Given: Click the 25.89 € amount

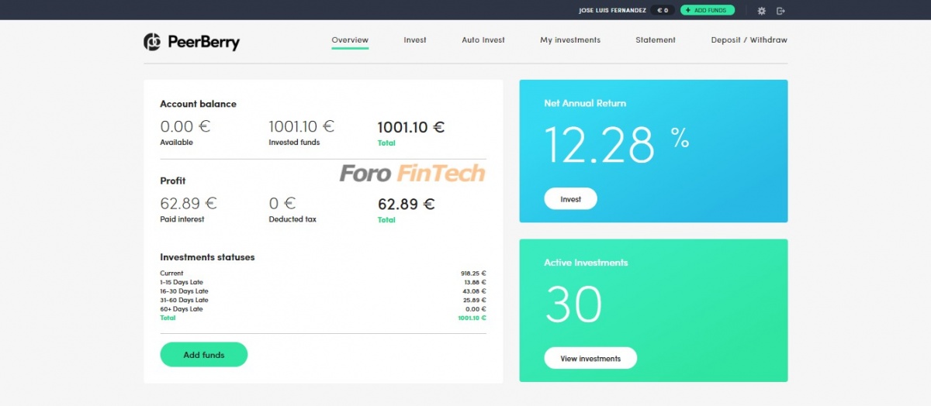Looking at the screenshot, I should click(x=474, y=300).
